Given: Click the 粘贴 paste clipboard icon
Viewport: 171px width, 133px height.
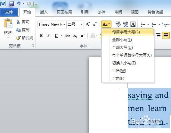Looking at the screenshot, I should tap(8, 23).
